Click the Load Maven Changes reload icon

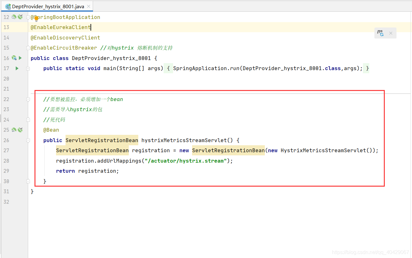pos(380,33)
